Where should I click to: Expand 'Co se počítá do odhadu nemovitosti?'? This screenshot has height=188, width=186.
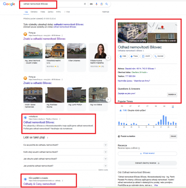[x=66, y=145]
